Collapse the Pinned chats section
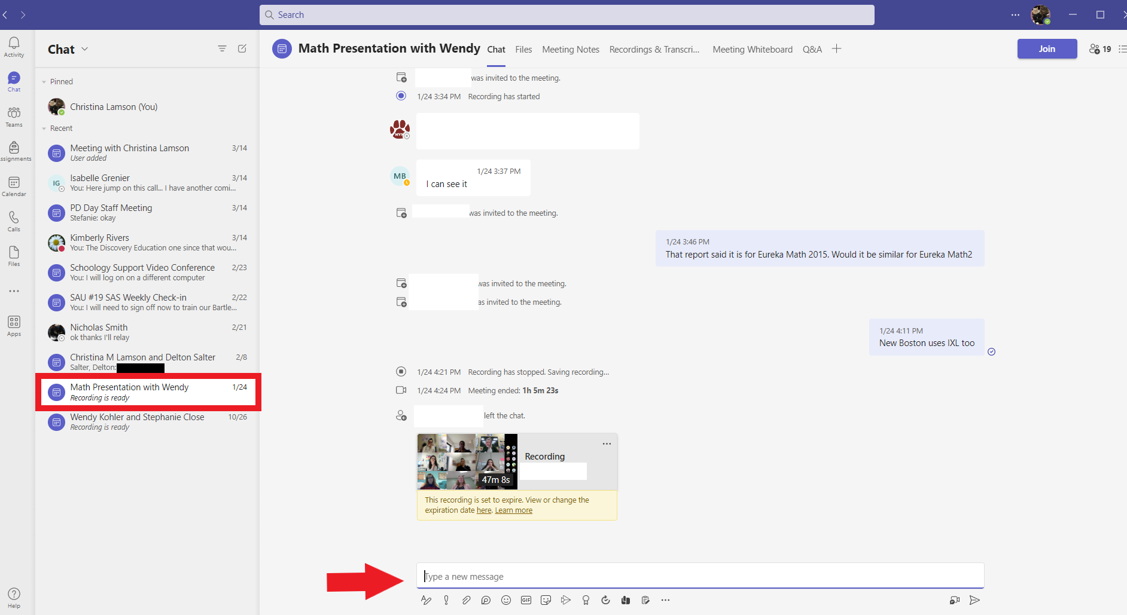This screenshot has width=1127, height=615. coord(44,82)
